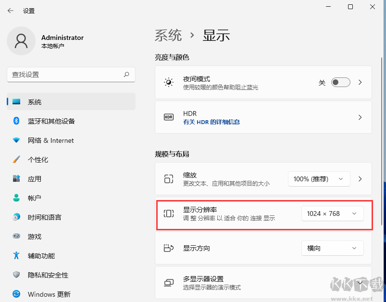Go to 游戏 settings
Image resolution: width=386 pixels, height=302 pixels.
(x=71, y=236)
